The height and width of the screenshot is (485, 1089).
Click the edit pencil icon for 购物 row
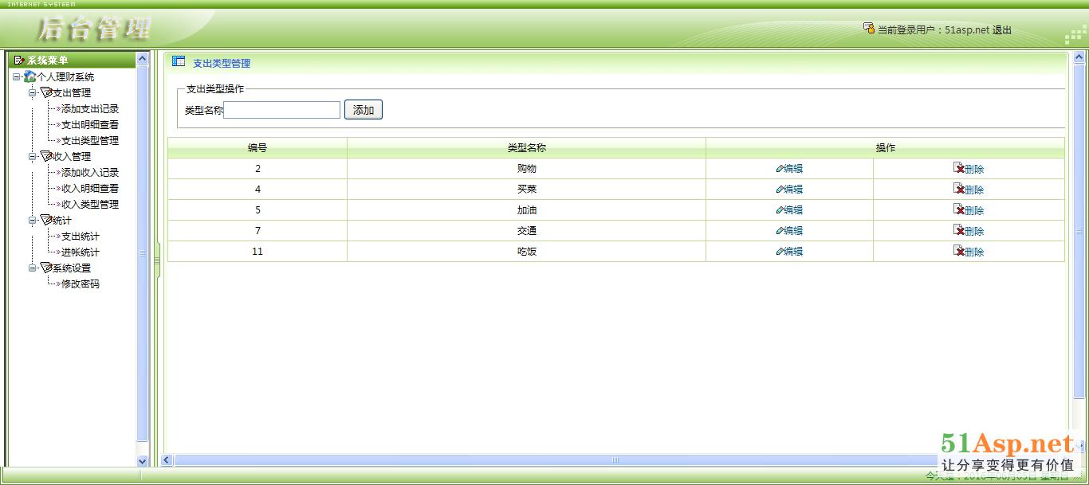coord(780,169)
